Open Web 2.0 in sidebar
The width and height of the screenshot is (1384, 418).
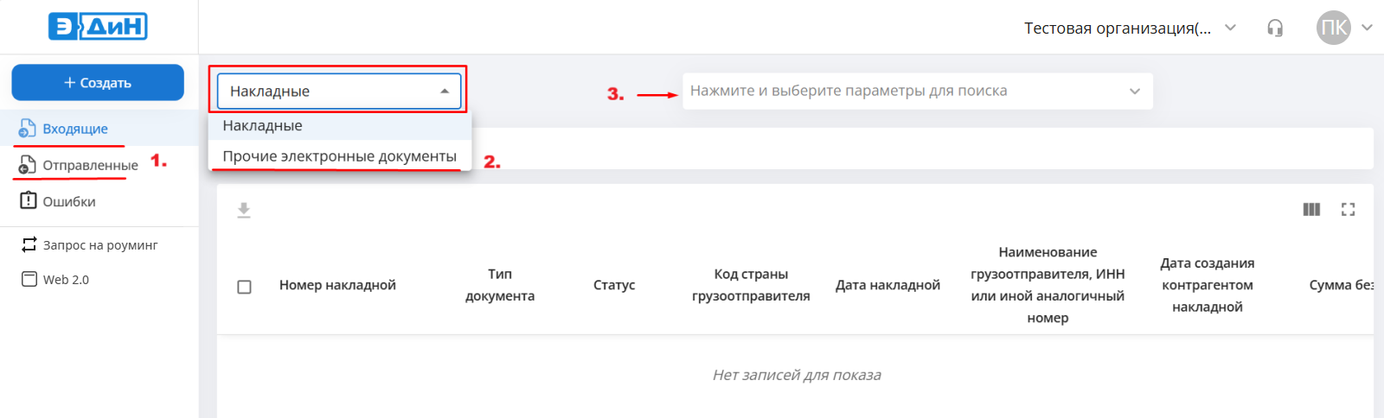coord(66,280)
